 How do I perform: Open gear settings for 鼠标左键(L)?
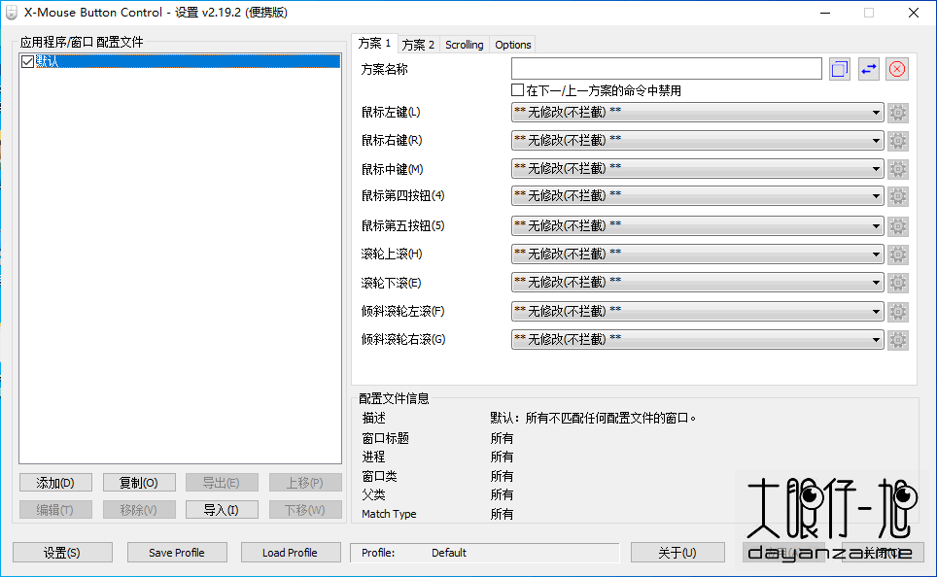897,113
